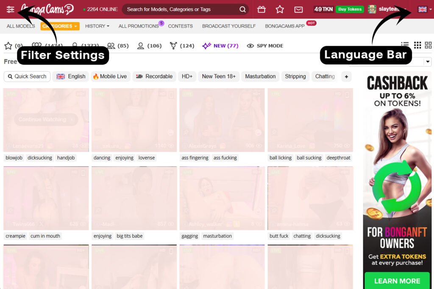
Task: Click the Buy Tokens button
Action: pyautogui.click(x=350, y=9)
